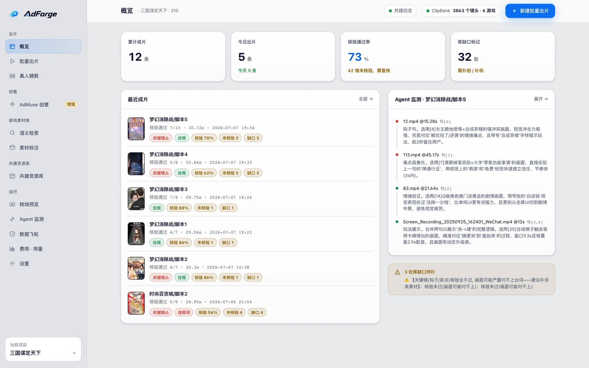Open AdMuse 创意 menu item
Image resolution: width=589 pixels, height=368 pixels.
click(43, 105)
